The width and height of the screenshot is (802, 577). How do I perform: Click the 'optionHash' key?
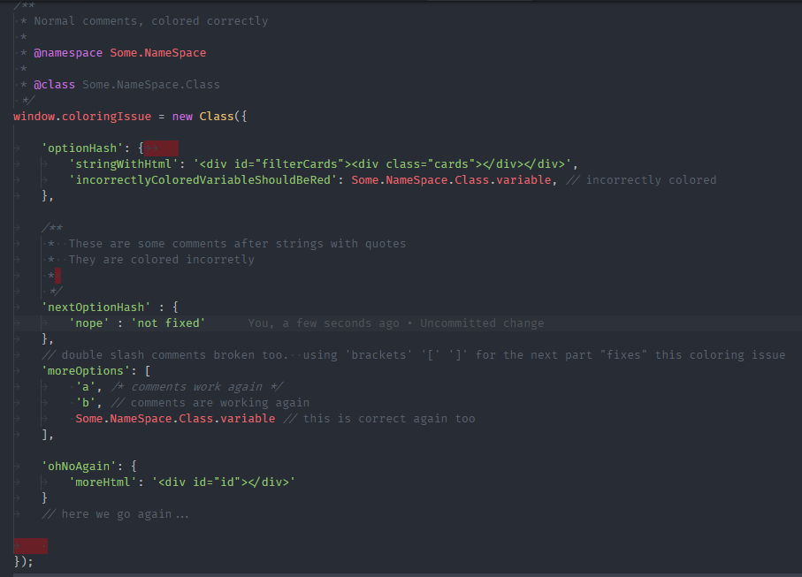tap(82, 148)
